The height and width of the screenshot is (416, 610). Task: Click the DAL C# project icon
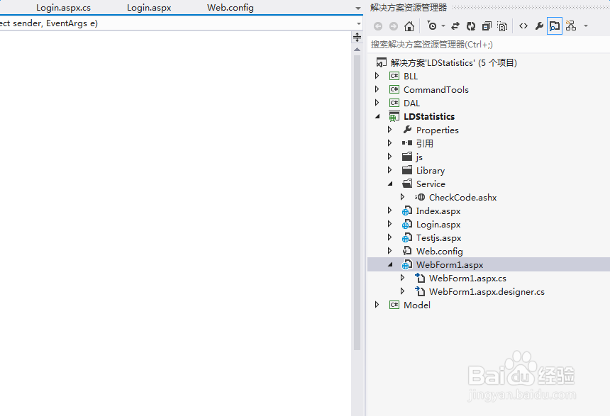click(394, 103)
